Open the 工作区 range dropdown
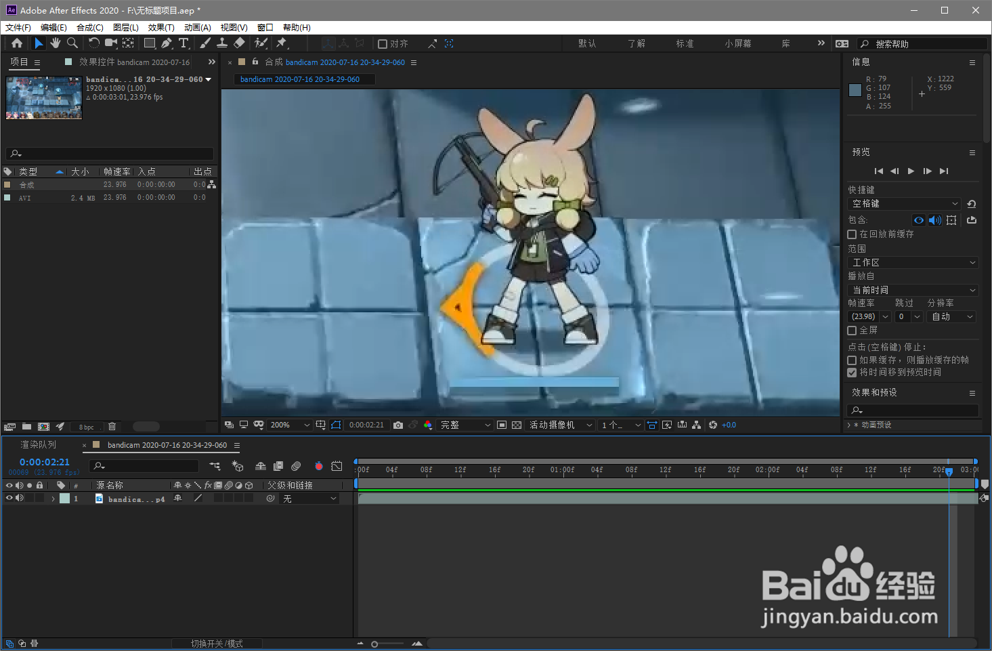Viewport: 992px width, 651px height. (913, 263)
